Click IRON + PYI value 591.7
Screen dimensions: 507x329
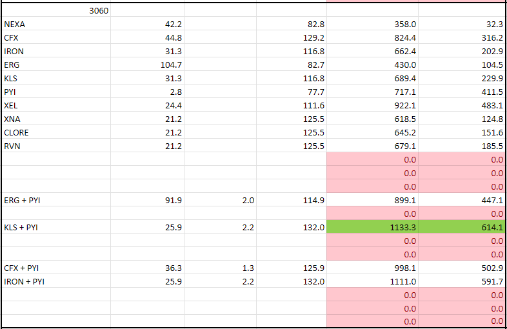462,281
